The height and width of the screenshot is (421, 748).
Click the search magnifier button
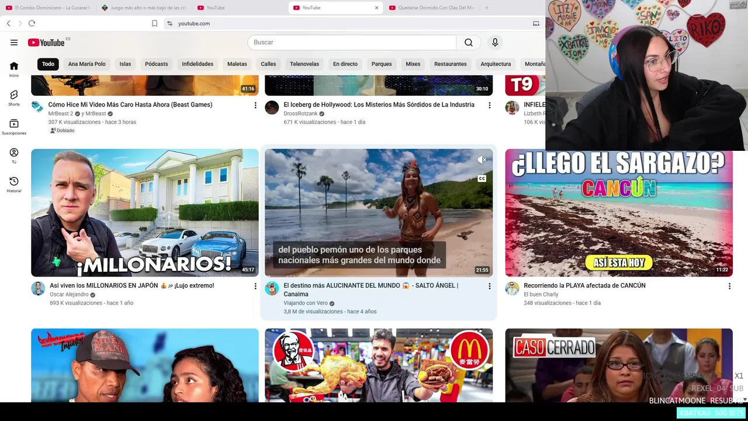tap(469, 42)
